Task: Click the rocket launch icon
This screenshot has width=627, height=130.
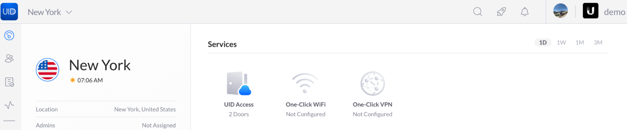Action: click(501, 12)
